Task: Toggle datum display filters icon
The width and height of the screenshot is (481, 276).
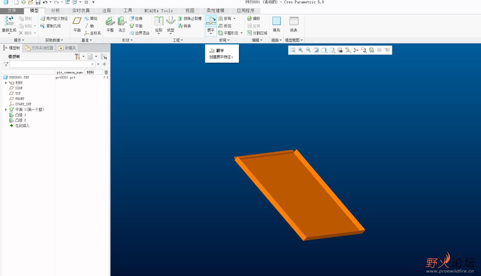Action: [348, 50]
